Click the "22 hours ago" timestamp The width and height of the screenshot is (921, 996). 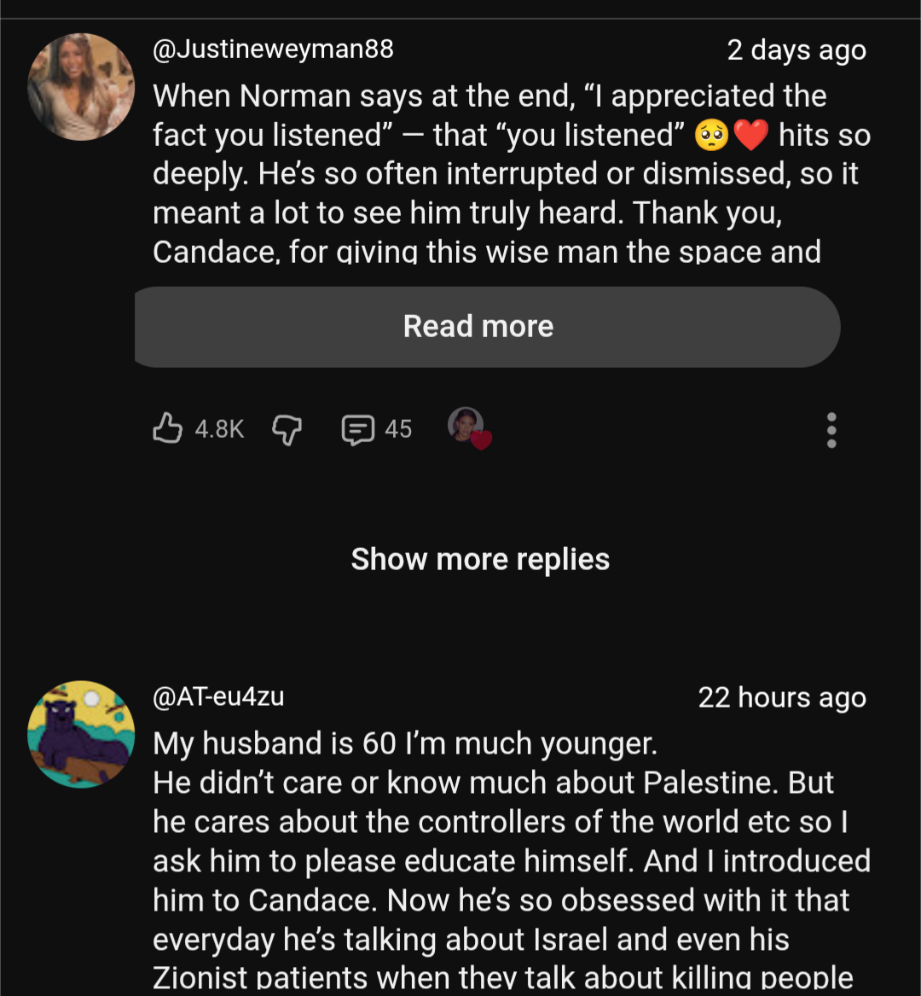click(781, 697)
